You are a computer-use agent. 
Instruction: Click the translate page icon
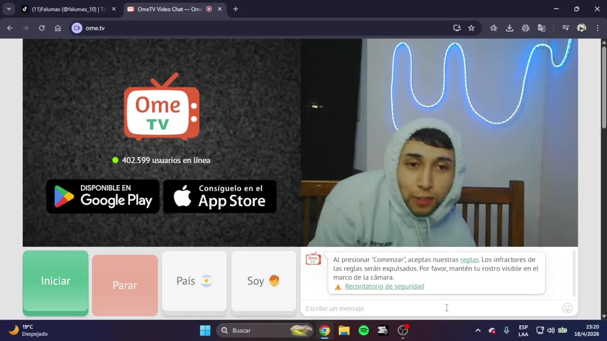tap(542, 28)
